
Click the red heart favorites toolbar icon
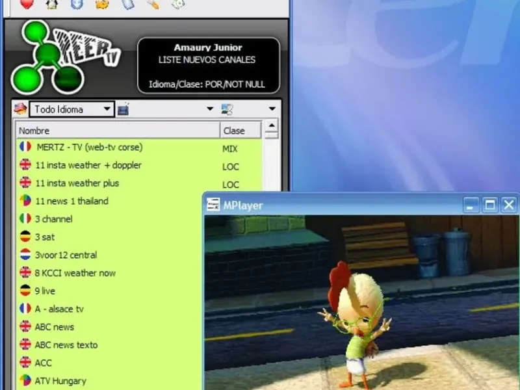pos(27,4)
